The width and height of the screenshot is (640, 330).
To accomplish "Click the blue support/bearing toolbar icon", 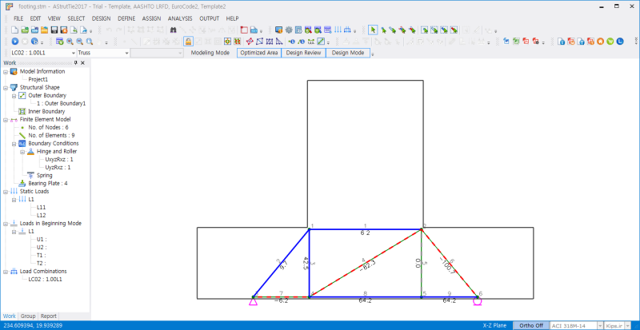I will 347,30.
